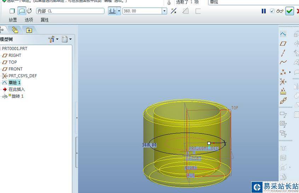Viewport: 299px width, 193px height.
Task: Click the white angle drag handle
Action: point(209,143)
